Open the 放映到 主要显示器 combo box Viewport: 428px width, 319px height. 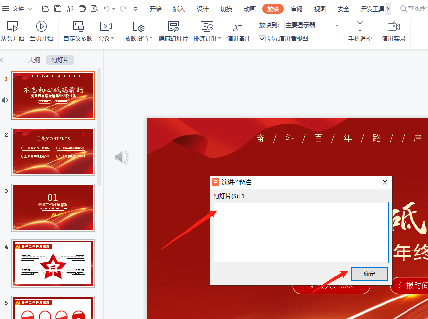pyautogui.click(x=312, y=25)
